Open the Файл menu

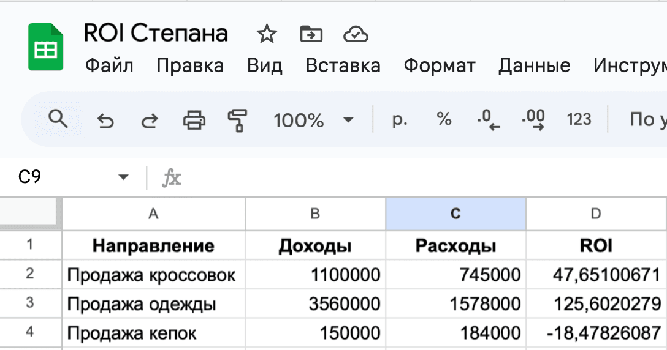[x=109, y=66]
